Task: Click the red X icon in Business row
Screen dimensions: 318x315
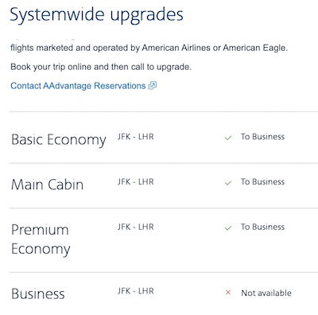Action: tap(228, 293)
